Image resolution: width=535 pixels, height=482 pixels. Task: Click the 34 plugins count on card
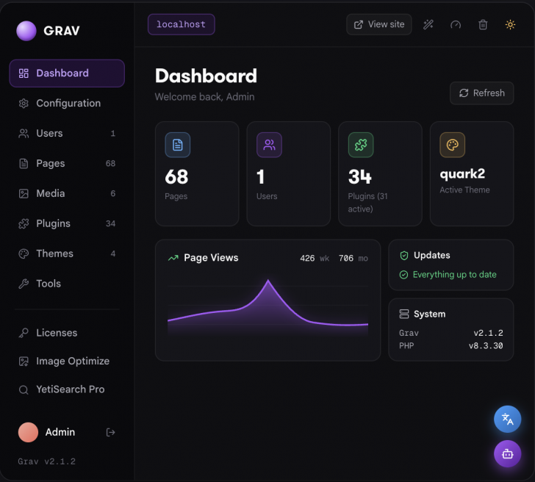pyautogui.click(x=359, y=176)
